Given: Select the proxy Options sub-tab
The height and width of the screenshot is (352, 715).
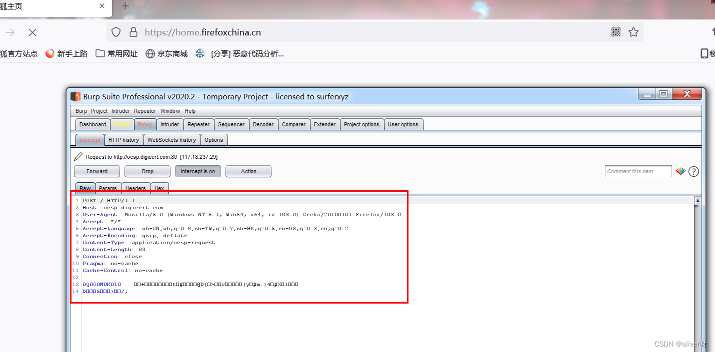Looking at the screenshot, I should [214, 140].
